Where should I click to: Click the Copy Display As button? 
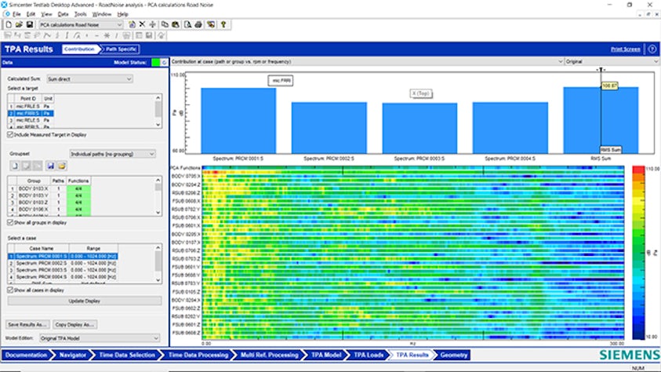point(74,324)
